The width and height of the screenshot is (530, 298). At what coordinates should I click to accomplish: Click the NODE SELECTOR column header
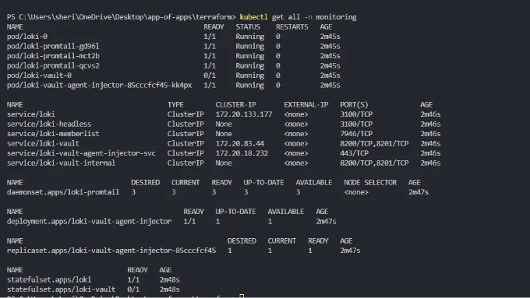[x=370, y=183]
